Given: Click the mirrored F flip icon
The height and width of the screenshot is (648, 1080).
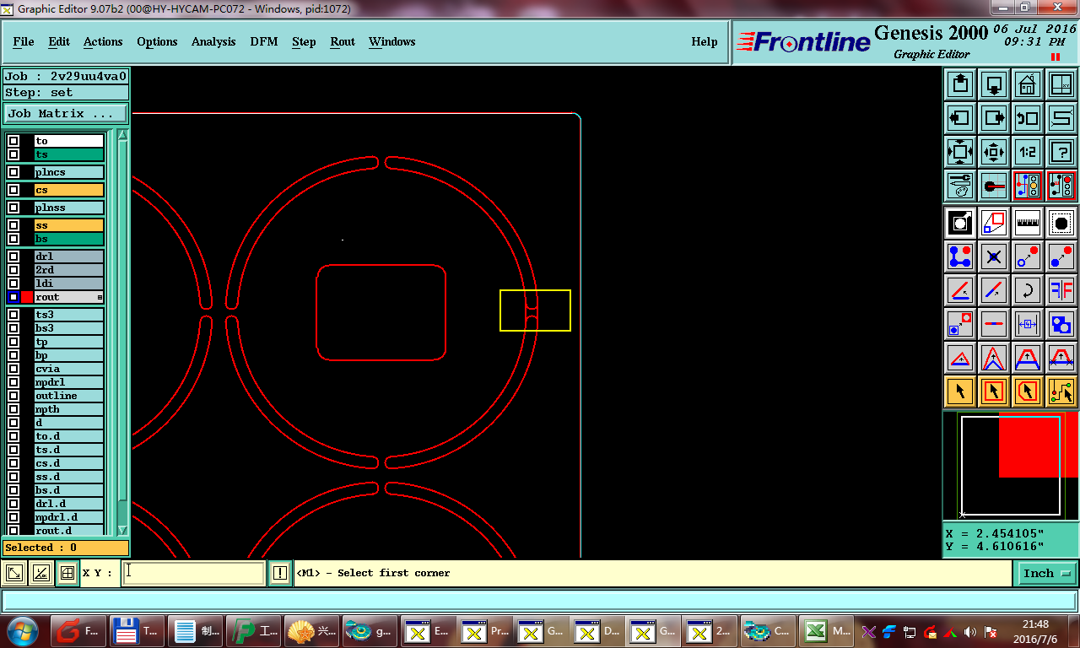Looking at the screenshot, I should click(x=1061, y=290).
